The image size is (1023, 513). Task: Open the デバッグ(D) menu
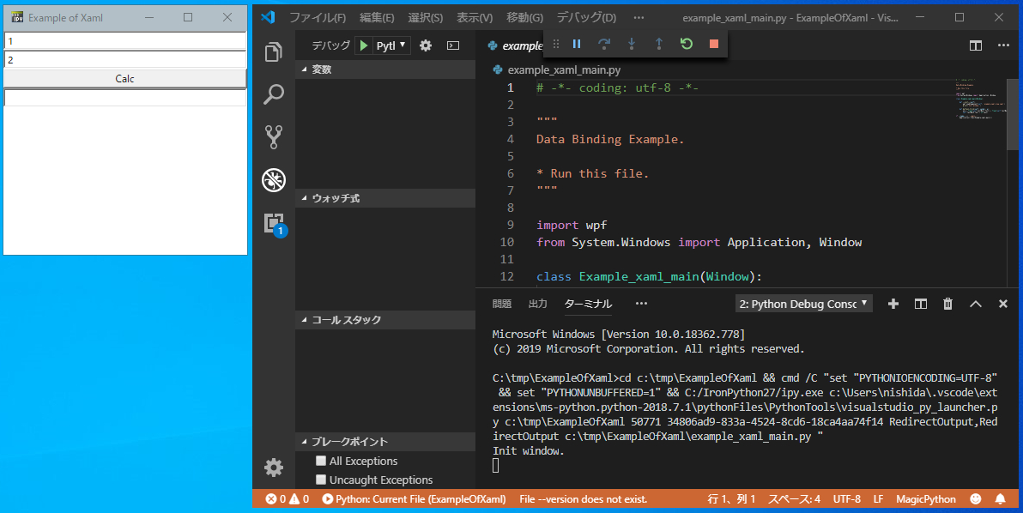click(586, 18)
